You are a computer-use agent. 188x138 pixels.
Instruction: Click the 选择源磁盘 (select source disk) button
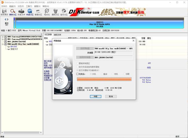pos(85,48)
